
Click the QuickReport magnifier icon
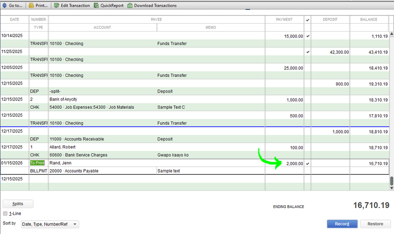point(96,6)
